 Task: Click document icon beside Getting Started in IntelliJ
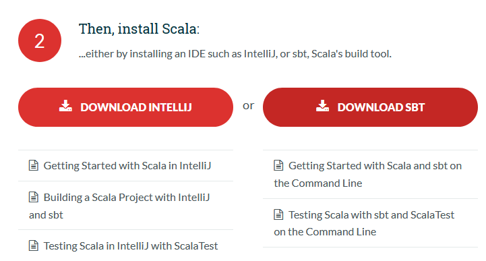click(x=34, y=165)
